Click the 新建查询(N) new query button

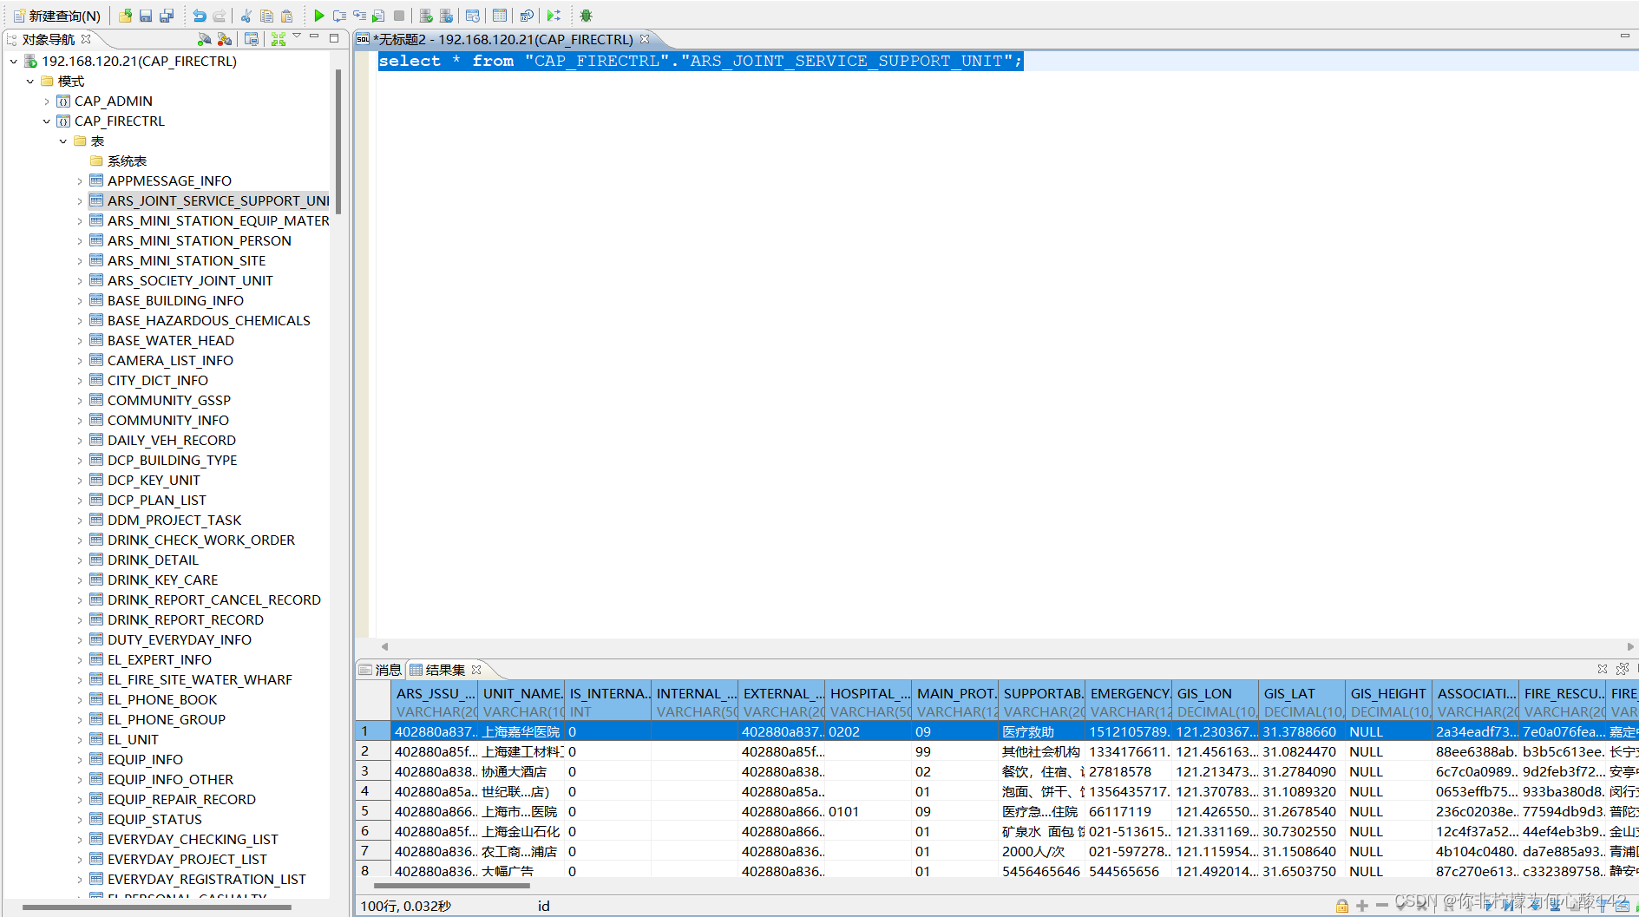point(57,16)
